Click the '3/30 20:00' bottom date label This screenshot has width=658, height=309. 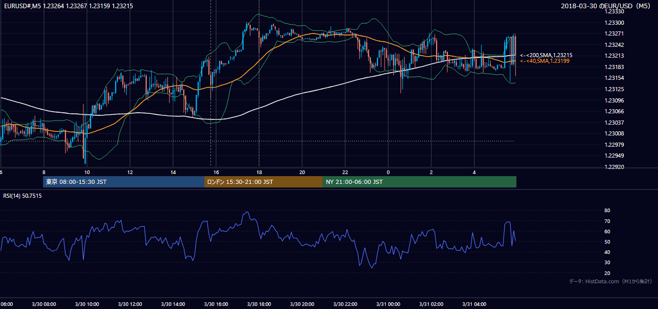tap(302, 304)
